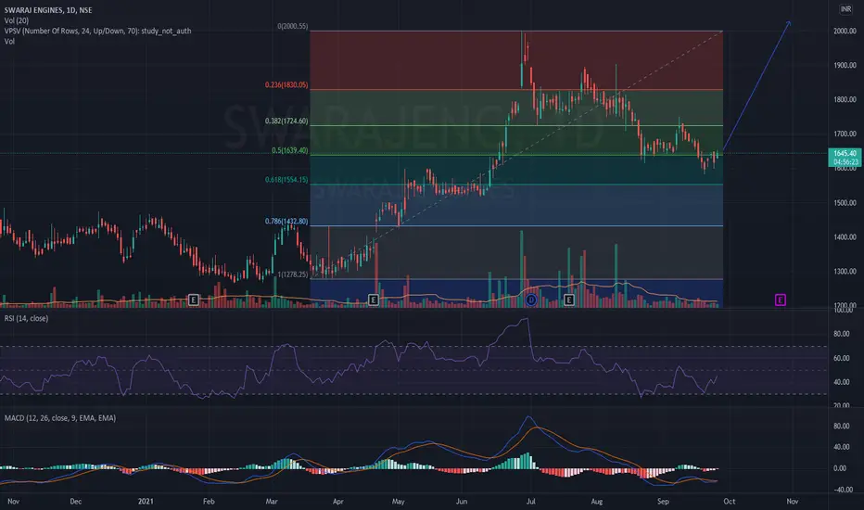Click the earnings E marker in late July
864x510 pixels.
568,300
